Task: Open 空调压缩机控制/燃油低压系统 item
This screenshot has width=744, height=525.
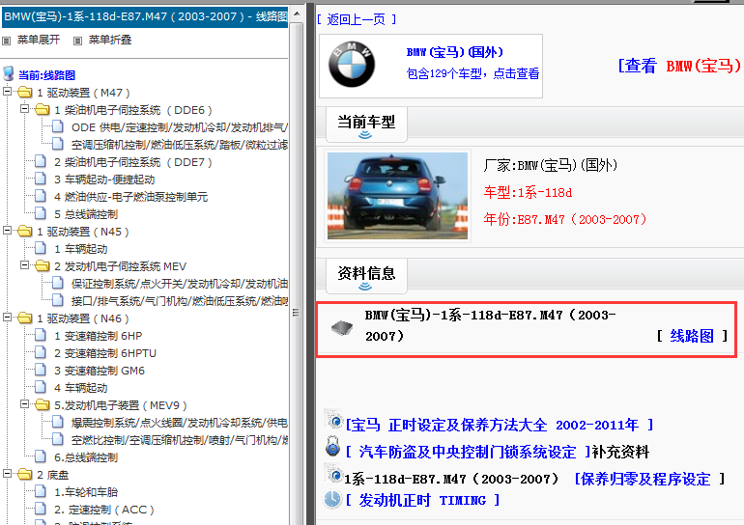Action: [180, 145]
